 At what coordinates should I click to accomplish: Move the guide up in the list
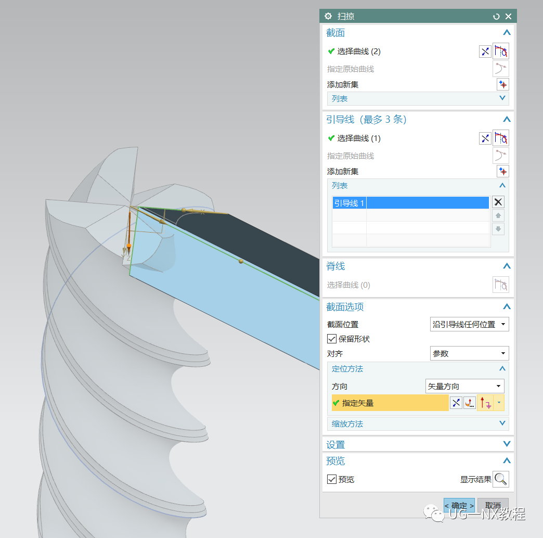(498, 215)
